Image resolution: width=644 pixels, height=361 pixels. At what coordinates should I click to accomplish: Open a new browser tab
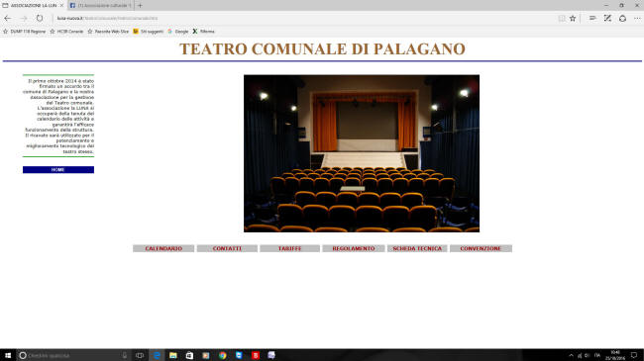tap(140, 5)
